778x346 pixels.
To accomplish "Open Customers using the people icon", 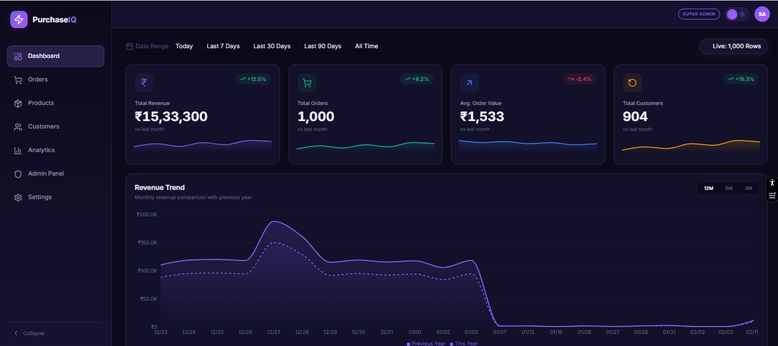I will click(18, 127).
